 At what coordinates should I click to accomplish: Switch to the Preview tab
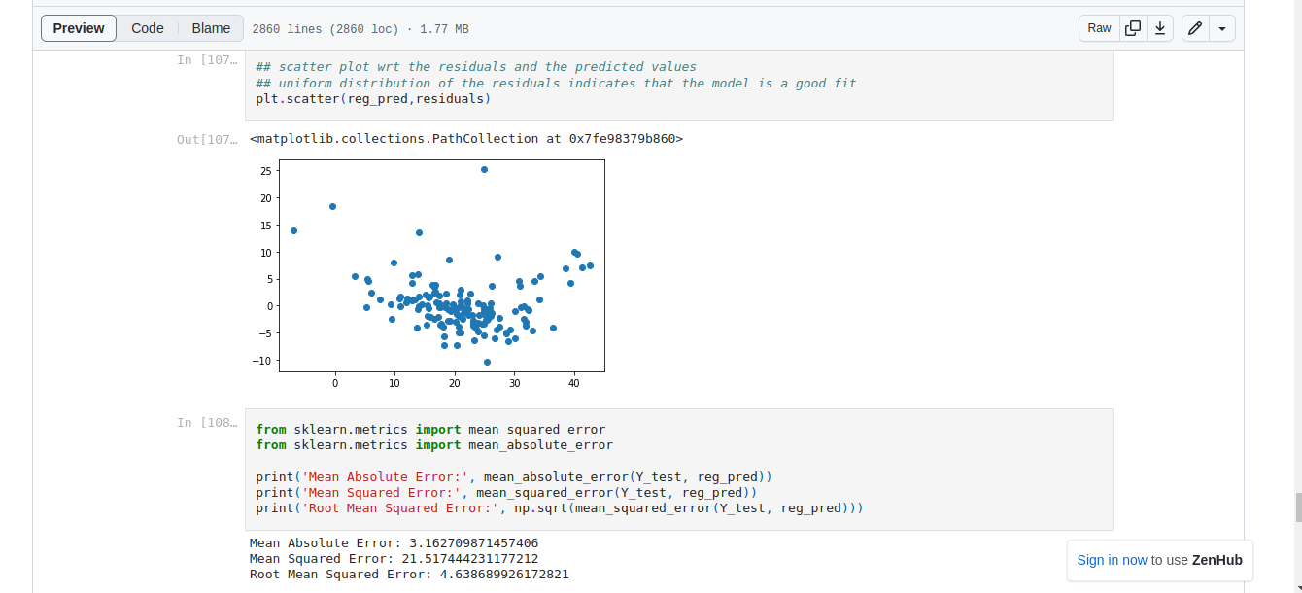[x=79, y=28]
